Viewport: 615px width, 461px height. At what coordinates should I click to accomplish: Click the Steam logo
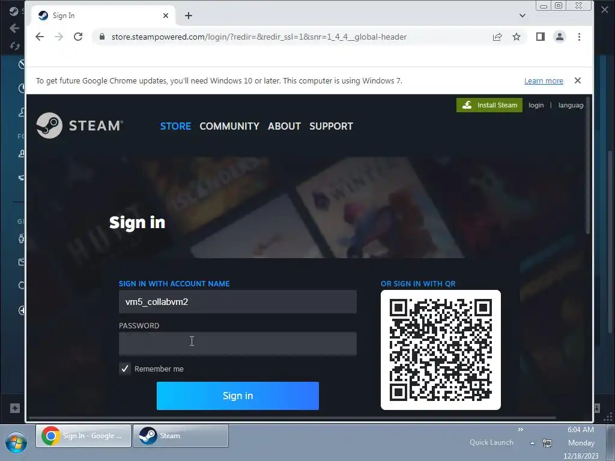(x=80, y=125)
